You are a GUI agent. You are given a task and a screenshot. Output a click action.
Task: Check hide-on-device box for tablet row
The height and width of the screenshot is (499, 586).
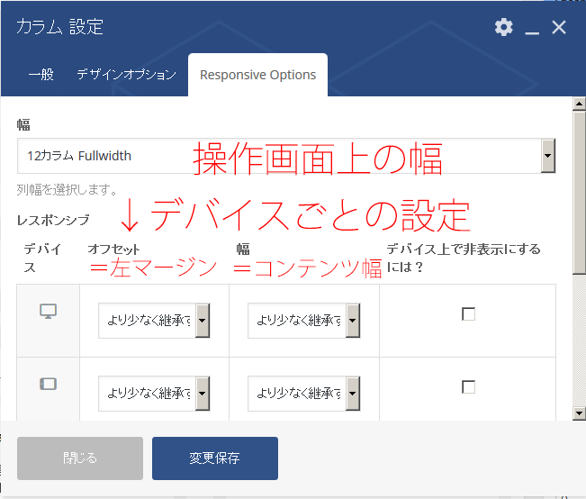coord(468,386)
